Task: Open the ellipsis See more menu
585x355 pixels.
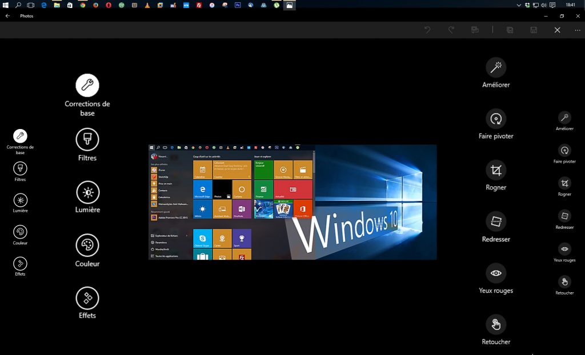Action: point(577,30)
